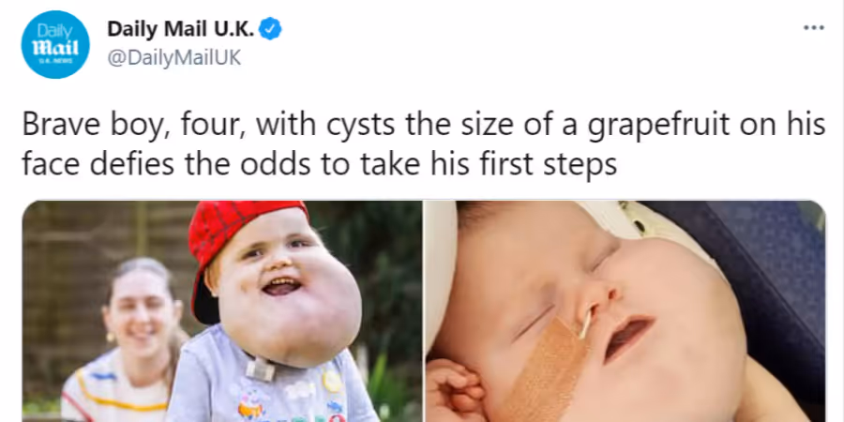Click the "Mail" wordmark inside the avatar

point(55,48)
